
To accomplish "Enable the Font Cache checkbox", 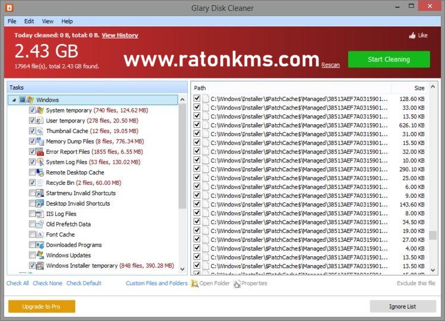I will (x=32, y=234).
